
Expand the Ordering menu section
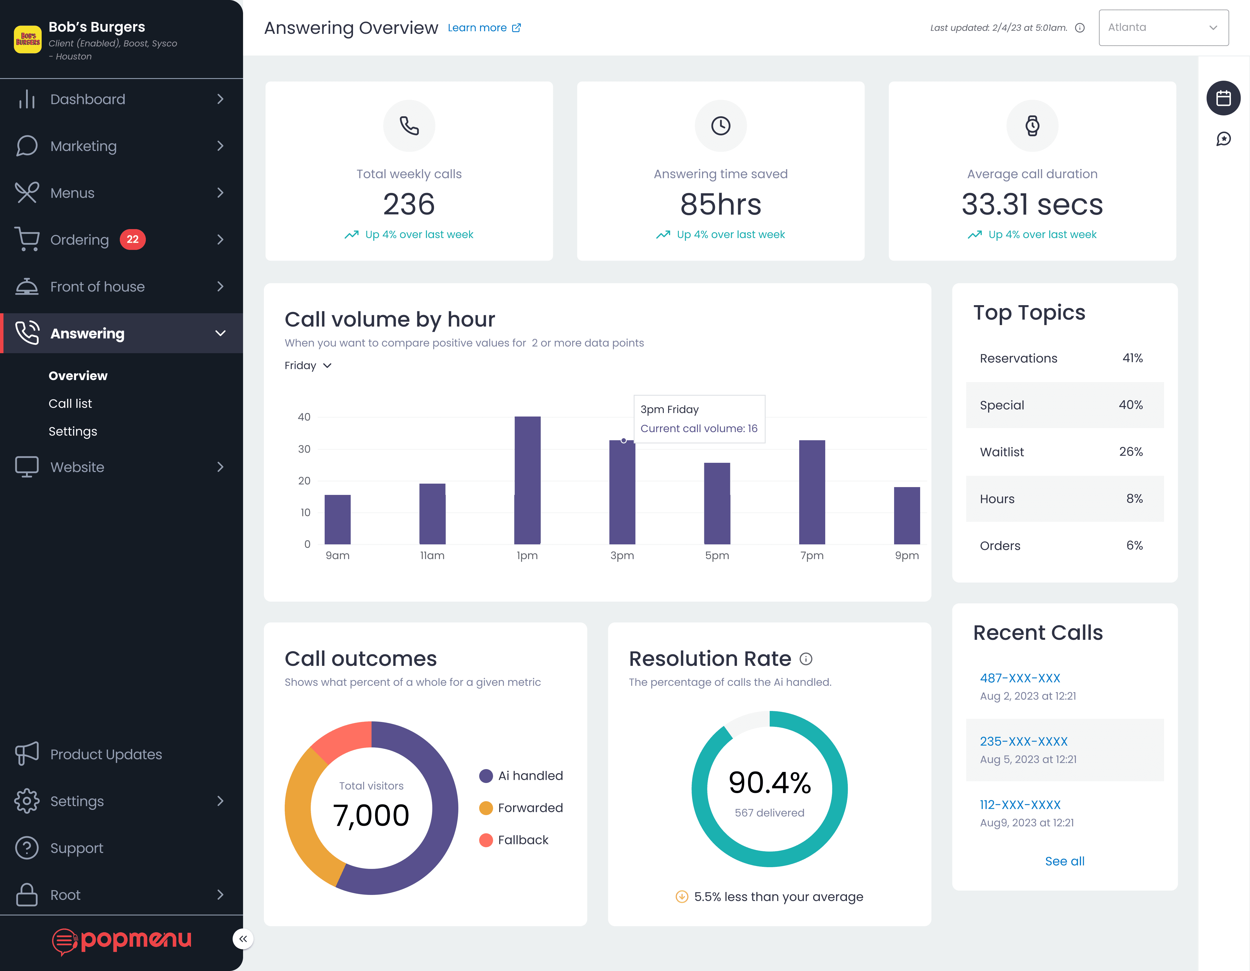point(220,240)
